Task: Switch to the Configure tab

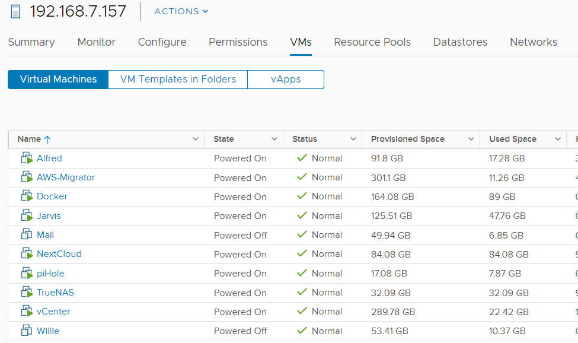Action: pos(162,42)
